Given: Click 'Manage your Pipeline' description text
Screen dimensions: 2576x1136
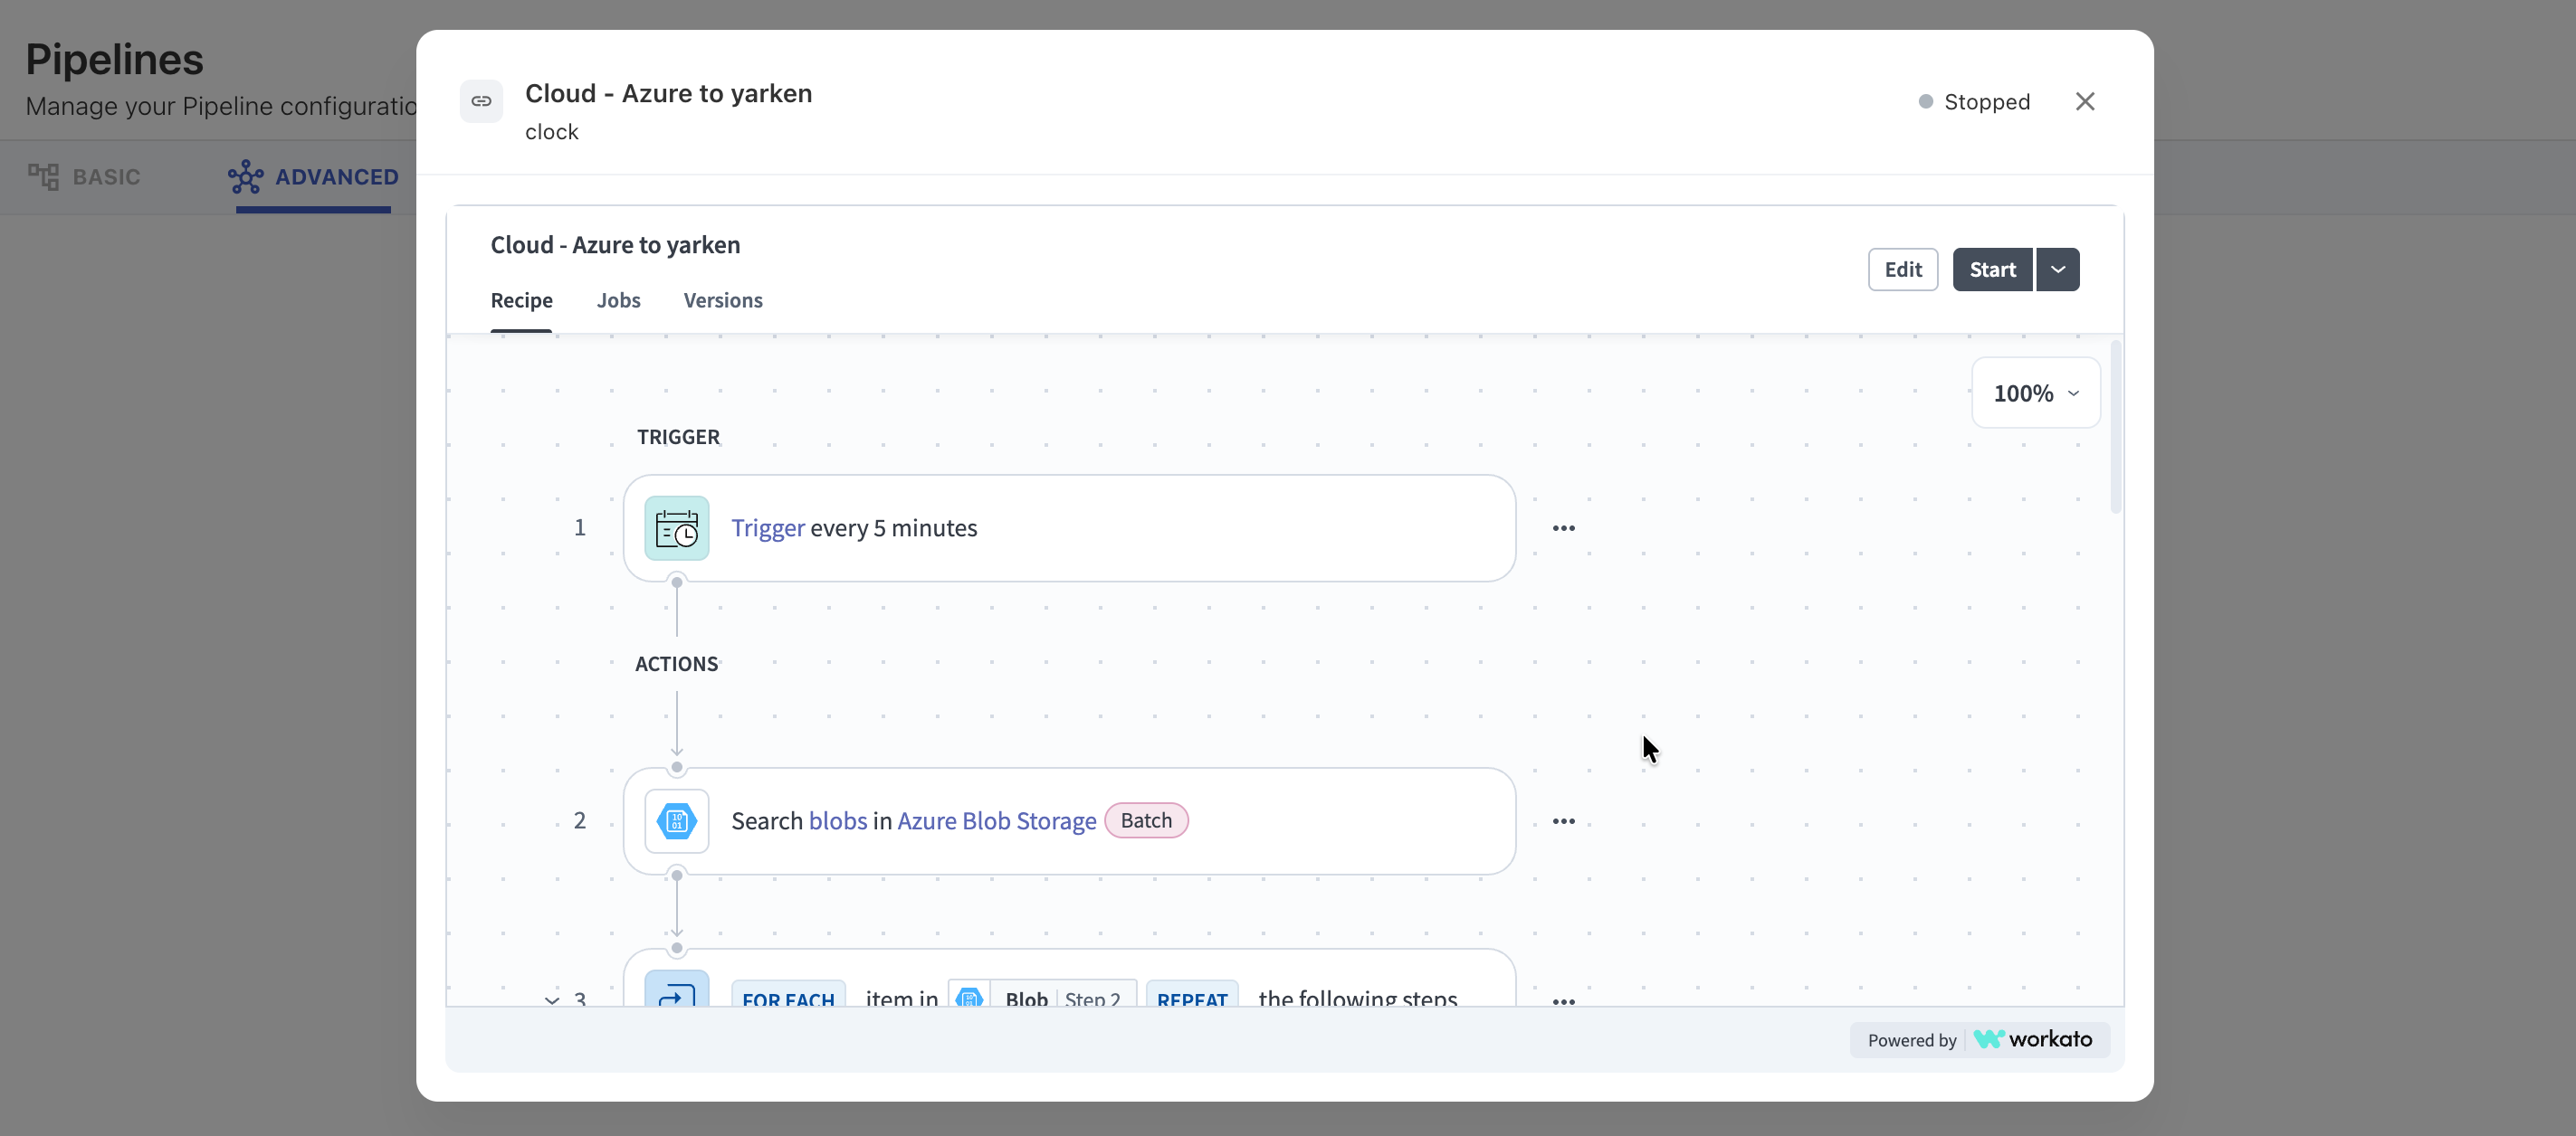Looking at the screenshot, I should click(x=221, y=106).
